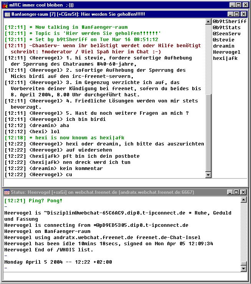Click the 'End of /WHOIS list' line
251x284 pixels.
coord(49,250)
